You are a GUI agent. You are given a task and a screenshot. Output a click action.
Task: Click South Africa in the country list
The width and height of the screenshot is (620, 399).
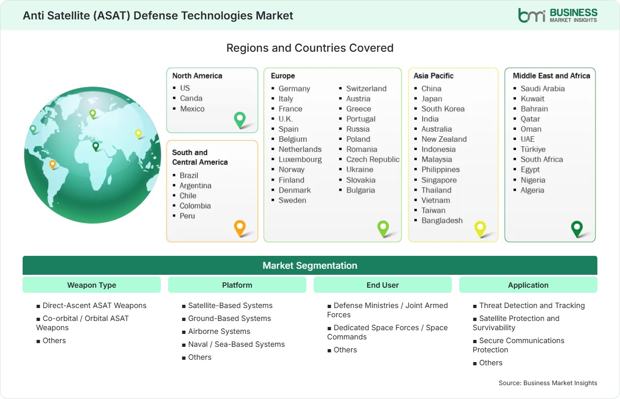click(x=542, y=159)
